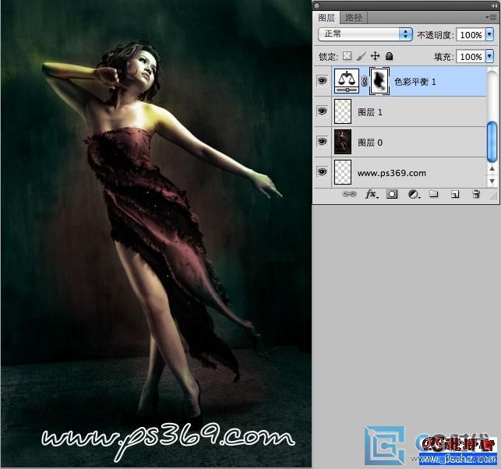
Task: Select the 图层 0 layer name
Action: click(x=369, y=143)
